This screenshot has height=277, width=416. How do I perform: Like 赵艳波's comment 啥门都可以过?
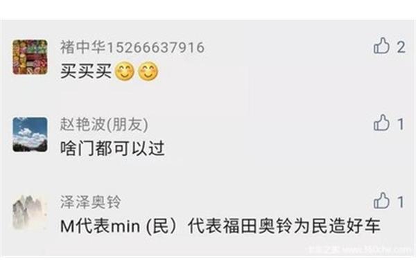(381, 123)
